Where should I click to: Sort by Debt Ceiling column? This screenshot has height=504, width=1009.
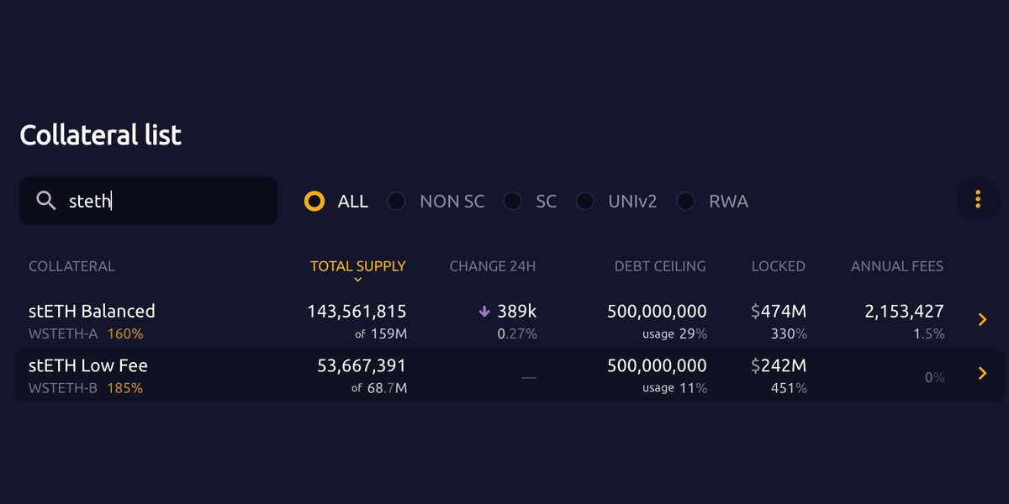coord(660,266)
